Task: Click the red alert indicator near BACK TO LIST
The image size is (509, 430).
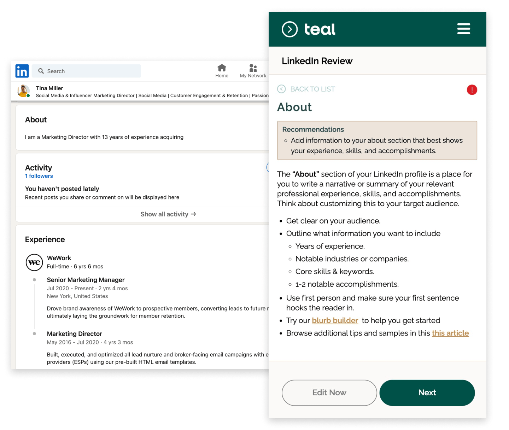Action: tap(472, 90)
